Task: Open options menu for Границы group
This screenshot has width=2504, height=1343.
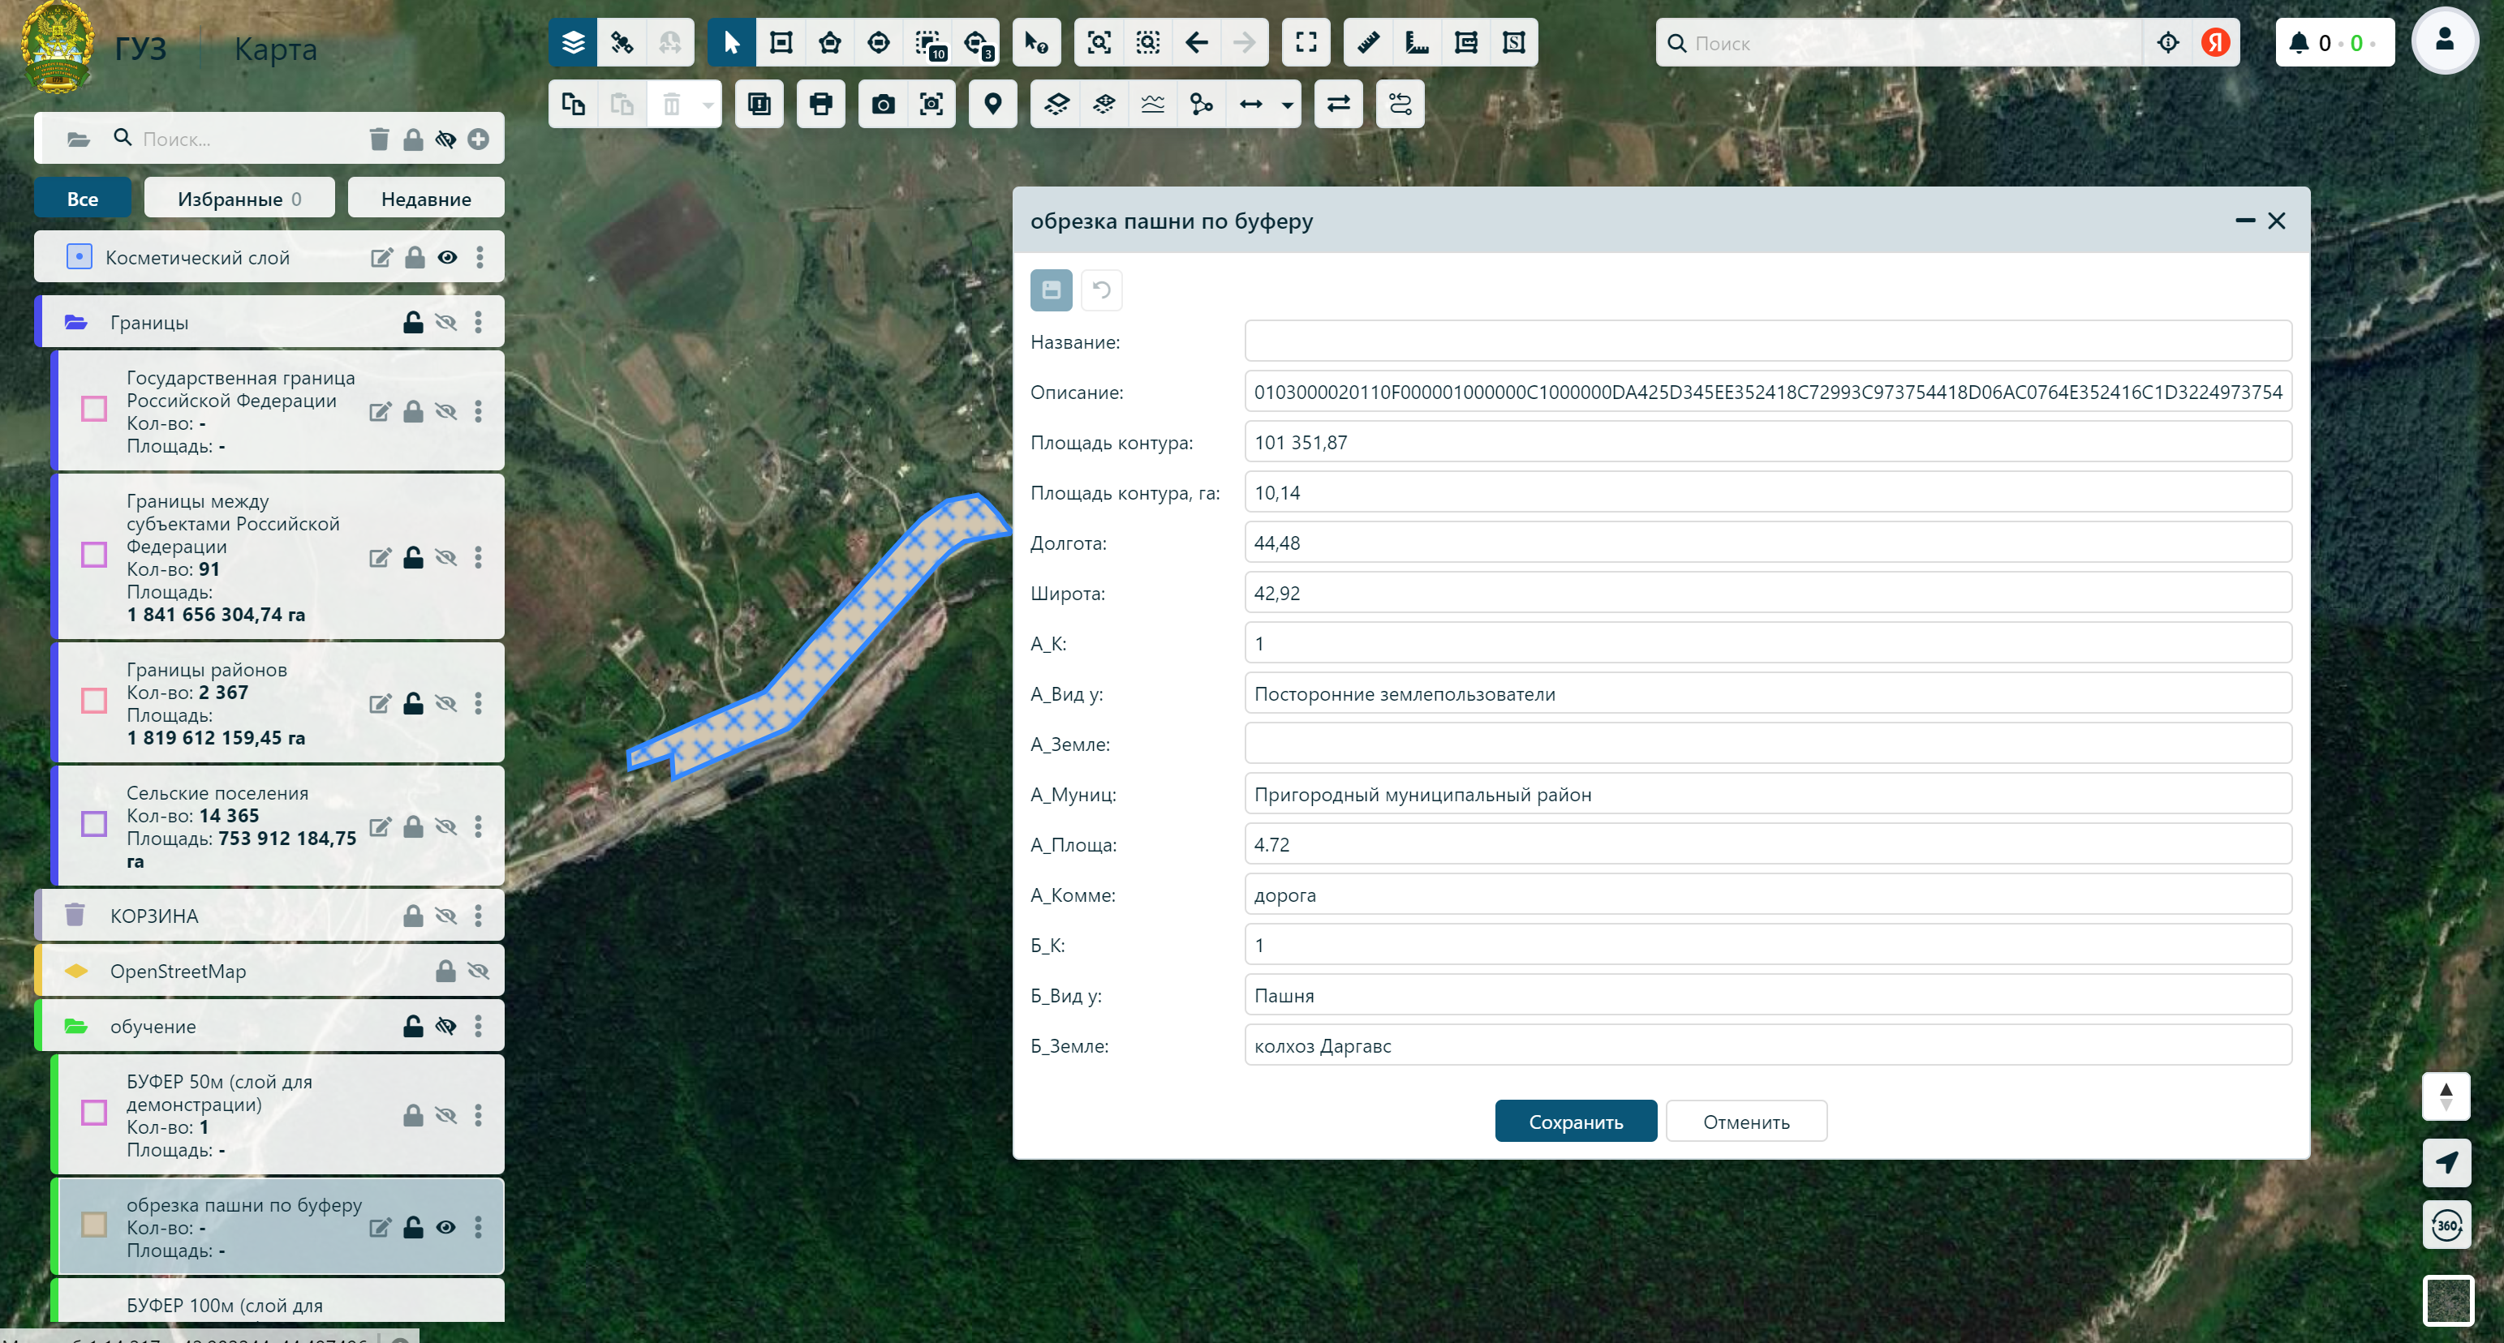Action: tap(478, 322)
